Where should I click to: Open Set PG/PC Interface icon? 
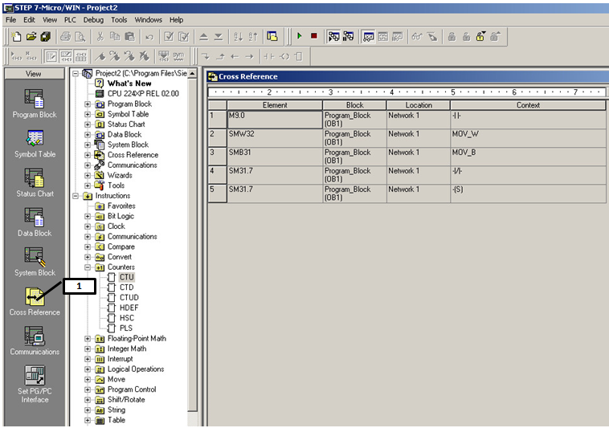[x=35, y=377]
